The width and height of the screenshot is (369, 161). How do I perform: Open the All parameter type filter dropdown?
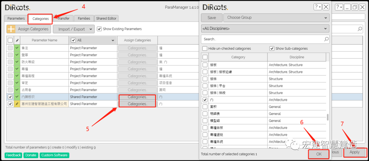point(93,40)
